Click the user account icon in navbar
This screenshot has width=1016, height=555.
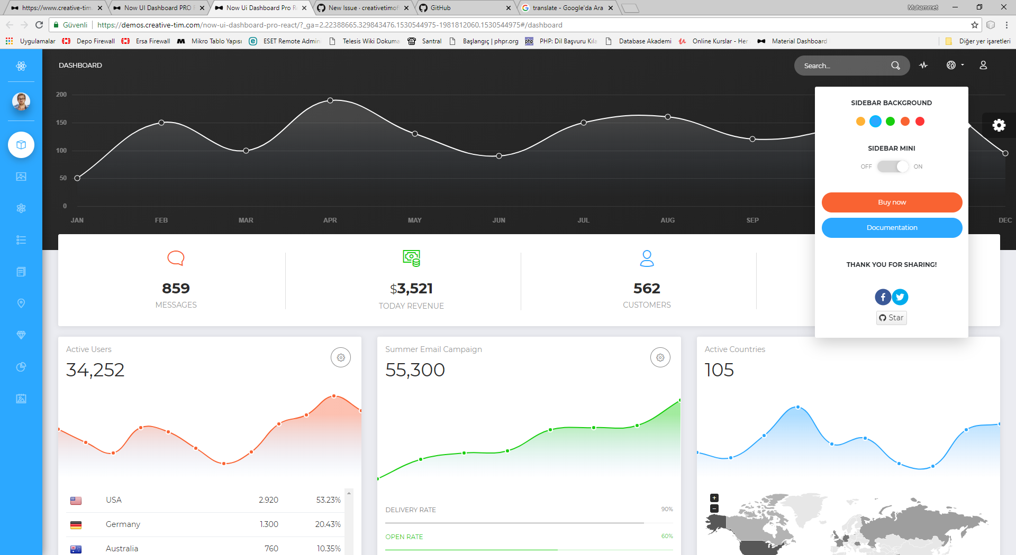983,65
